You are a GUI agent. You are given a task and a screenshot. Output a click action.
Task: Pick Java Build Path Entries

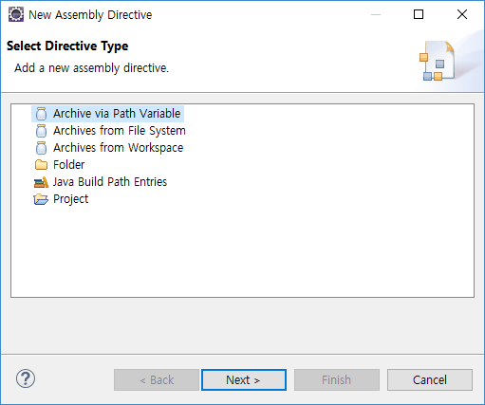tap(110, 182)
